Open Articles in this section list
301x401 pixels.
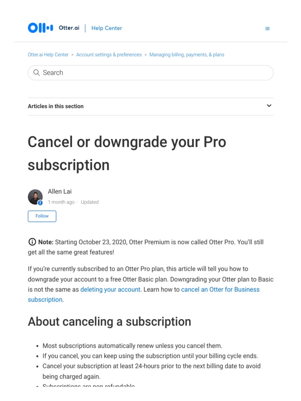(x=56, y=106)
